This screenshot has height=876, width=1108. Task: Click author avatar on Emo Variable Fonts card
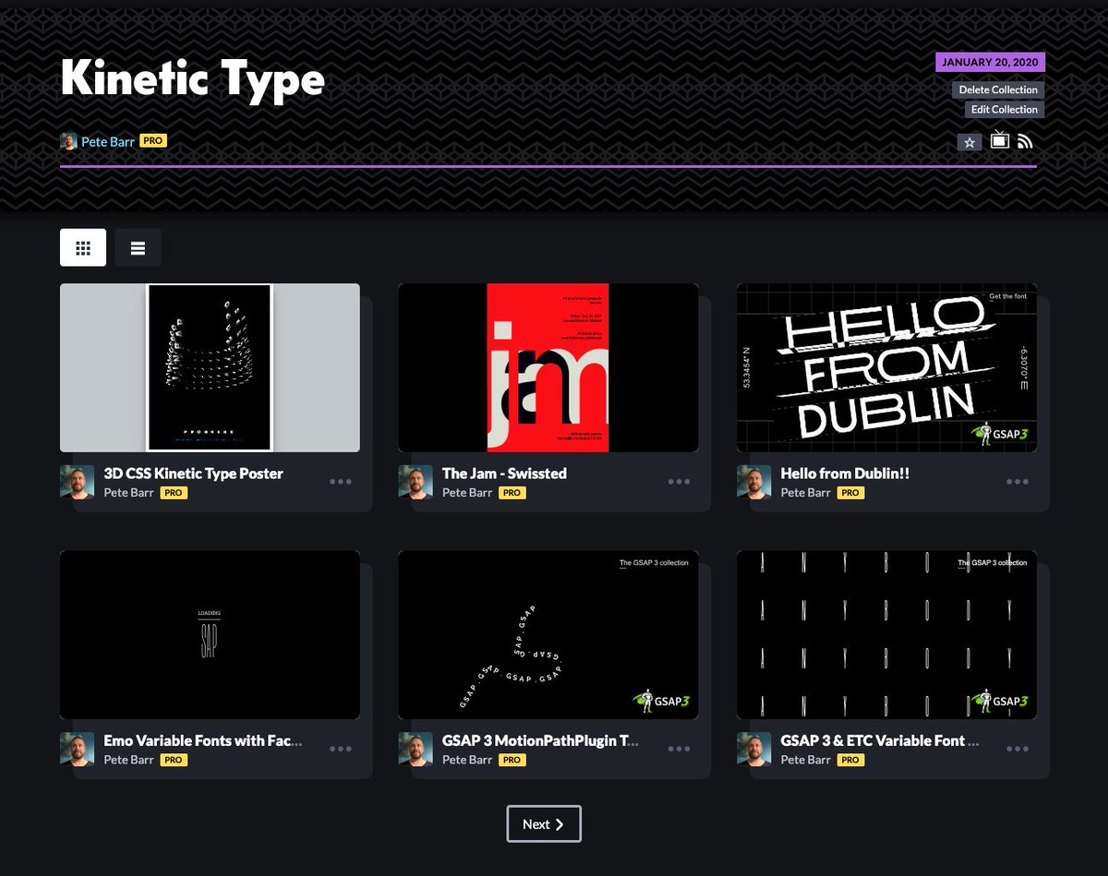click(77, 750)
